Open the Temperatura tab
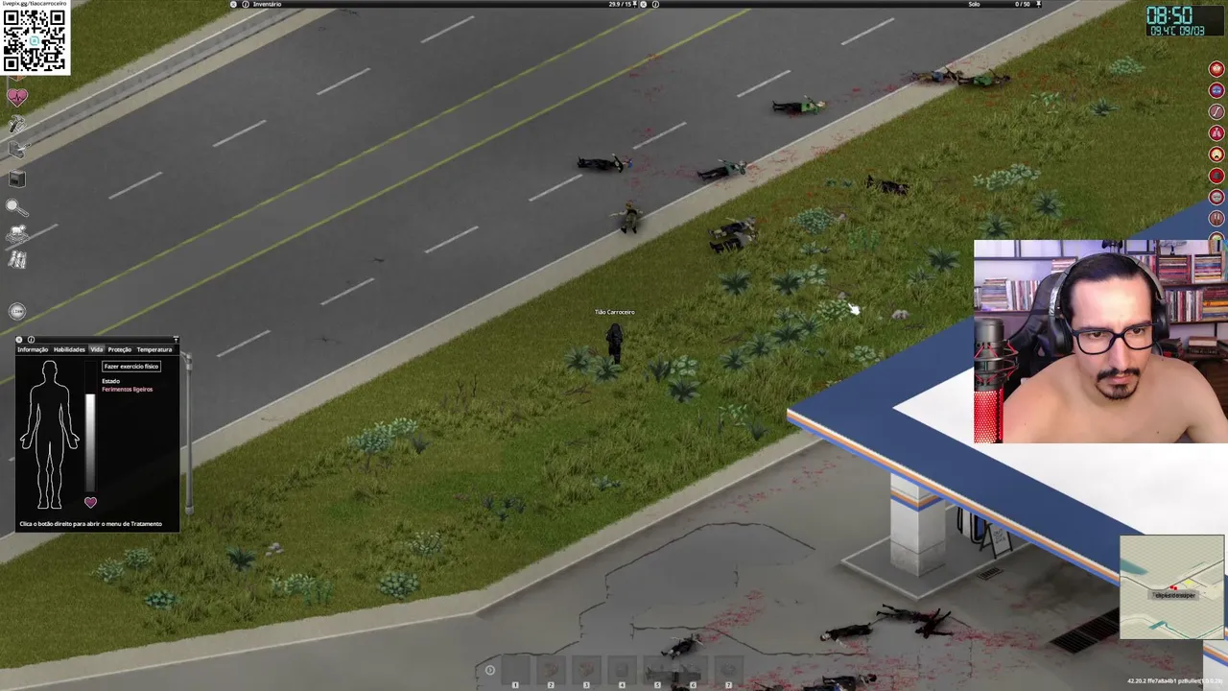The height and width of the screenshot is (691, 1228). coord(154,349)
